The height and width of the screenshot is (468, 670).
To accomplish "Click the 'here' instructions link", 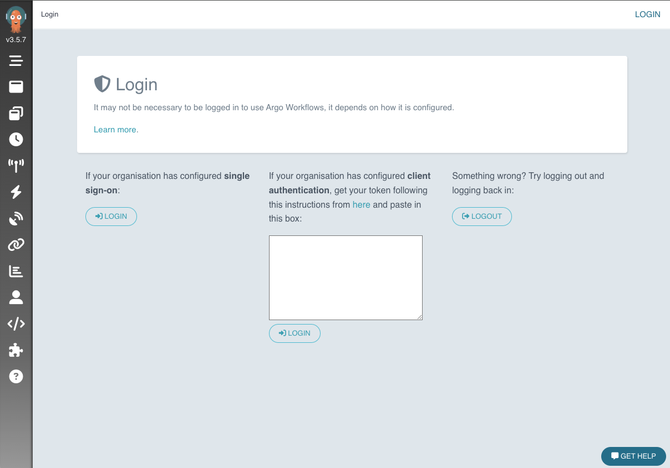I will click(x=361, y=204).
